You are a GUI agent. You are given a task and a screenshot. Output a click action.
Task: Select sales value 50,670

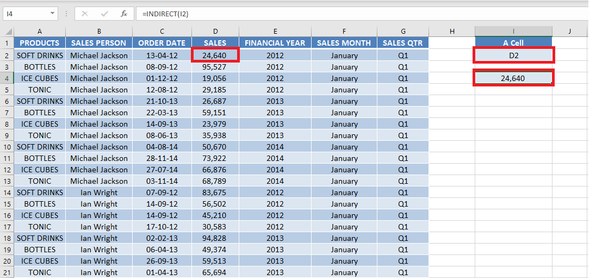point(215,147)
